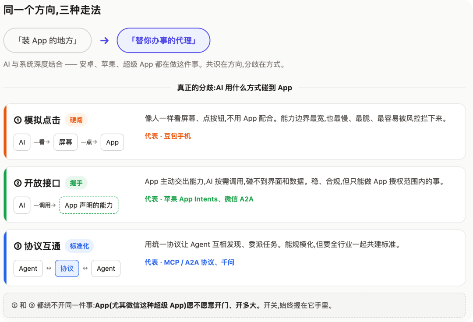This screenshot has width=473, height=322.
Task: Click the AI box in the 模拟点击 card
Action: (x=22, y=142)
